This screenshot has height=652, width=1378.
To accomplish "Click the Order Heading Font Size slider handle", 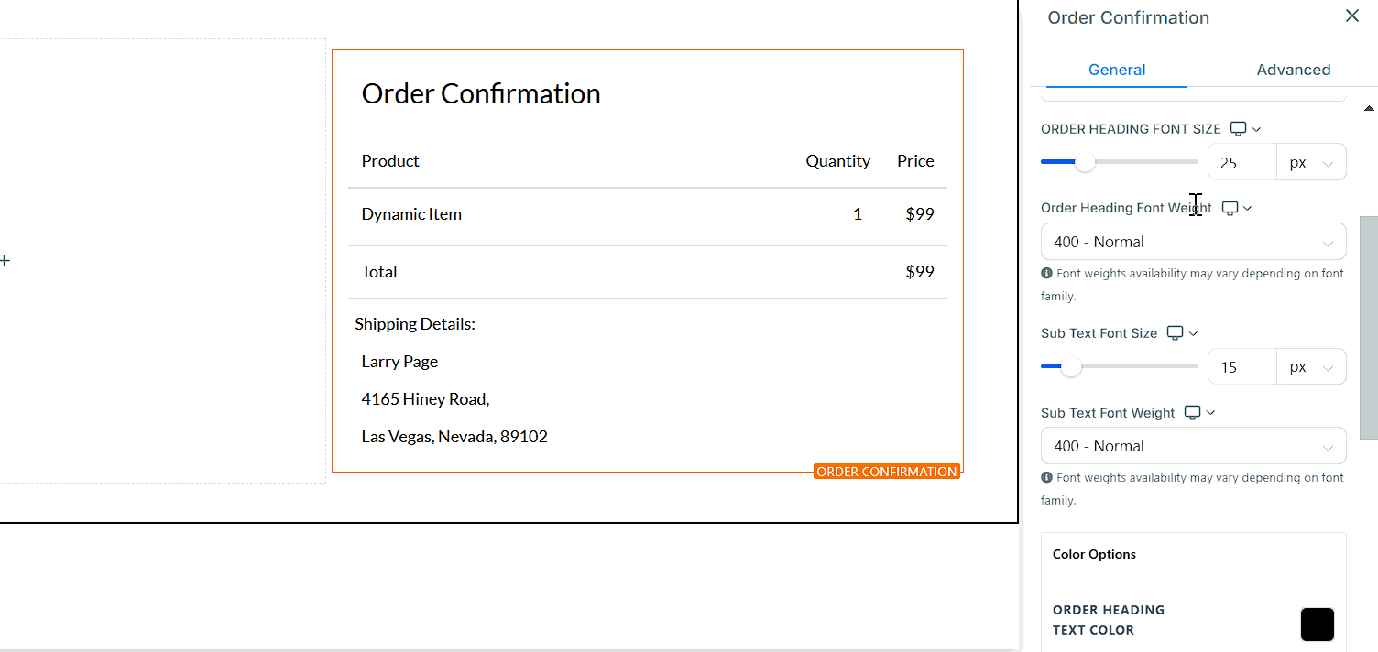I will (x=1085, y=162).
